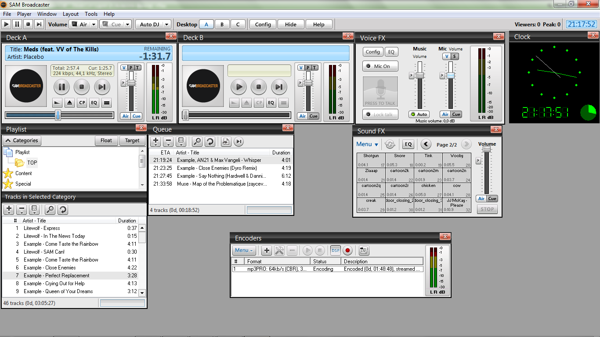Start playback on Deck B
600x337 pixels.
tap(239, 87)
